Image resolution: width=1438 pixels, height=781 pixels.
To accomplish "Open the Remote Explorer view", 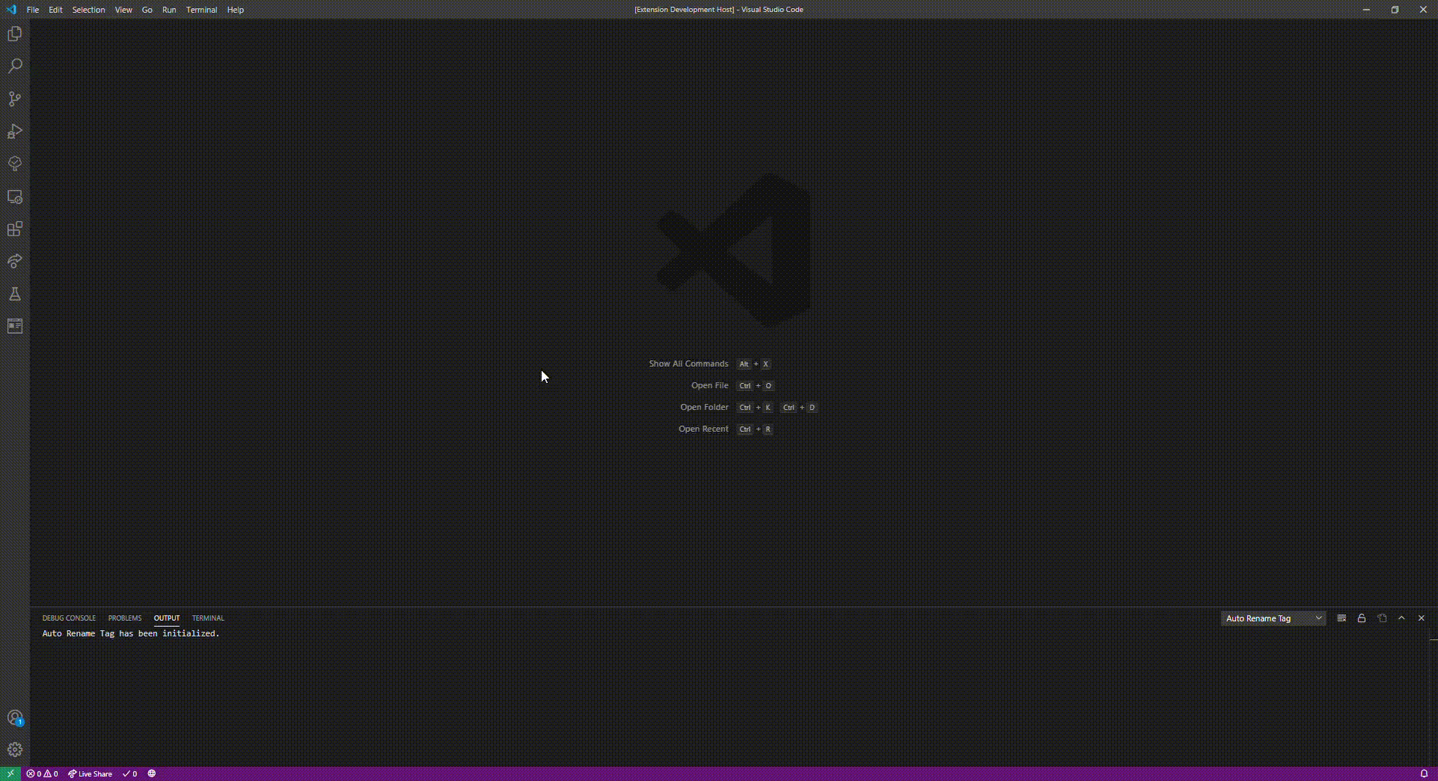I will (x=15, y=197).
